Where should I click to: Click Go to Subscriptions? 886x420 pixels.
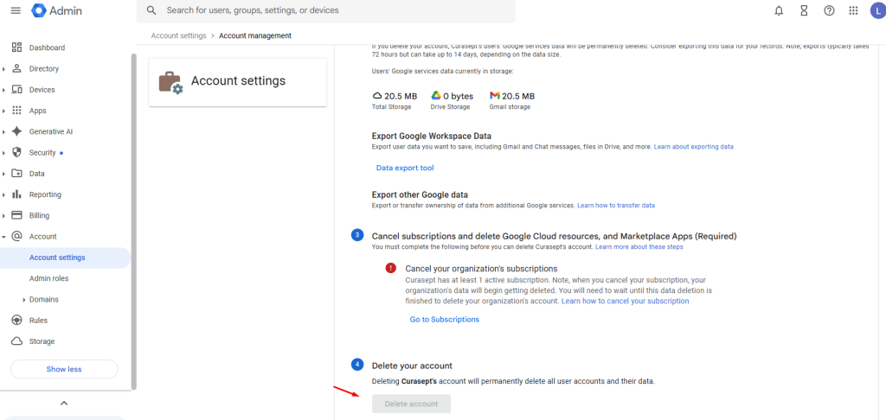click(445, 320)
